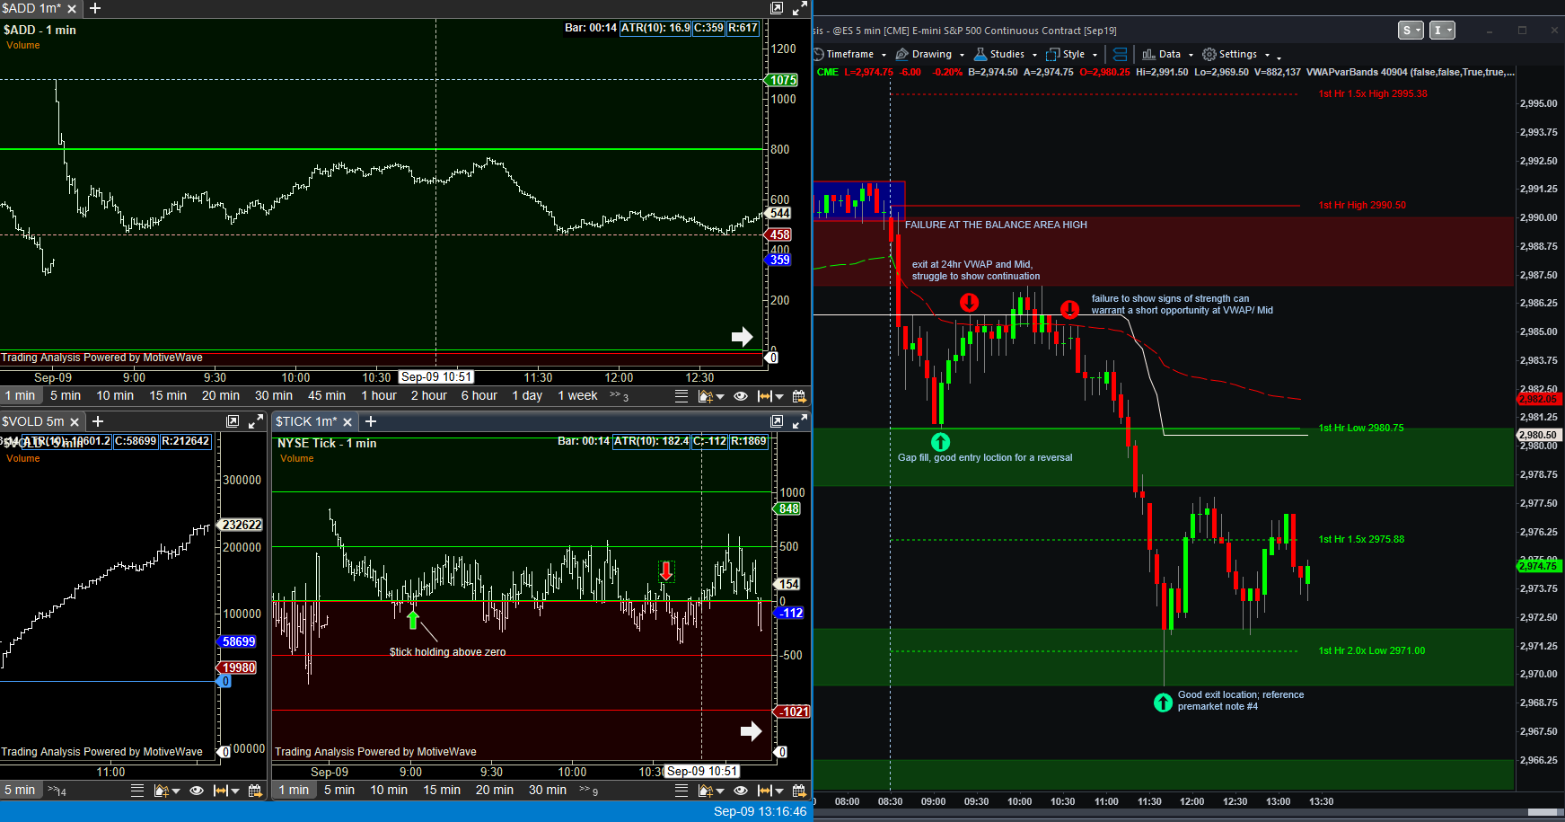
Task: Switch $ADD chart to 1 day
Action: 527,396
